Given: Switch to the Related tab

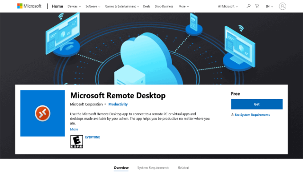Looking at the screenshot, I should tap(184, 168).
